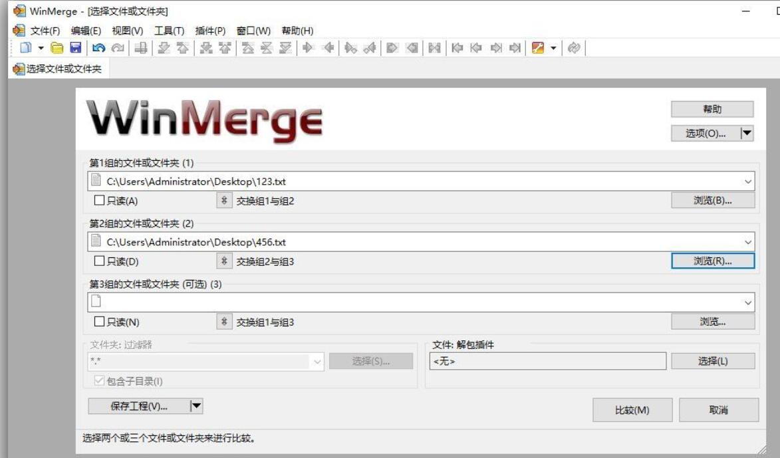This screenshot has width=780, height=458.
Task: Click the Next File toolbar icon
Action: point(496,48)
